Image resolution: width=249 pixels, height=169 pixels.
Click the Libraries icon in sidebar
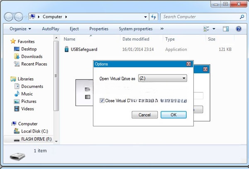coord(13,79)
